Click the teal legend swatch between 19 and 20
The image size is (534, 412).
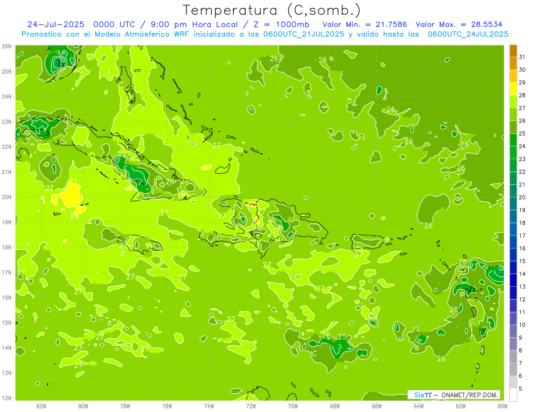pos(514,204)
